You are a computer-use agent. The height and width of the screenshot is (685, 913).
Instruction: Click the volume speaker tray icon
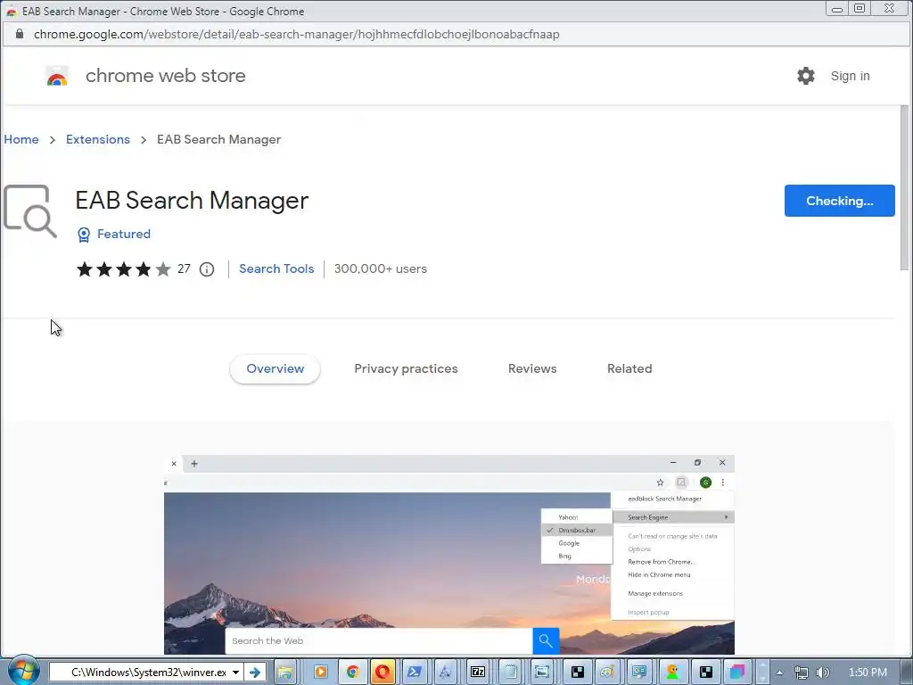pyautogui.click(x=822, y=673)
